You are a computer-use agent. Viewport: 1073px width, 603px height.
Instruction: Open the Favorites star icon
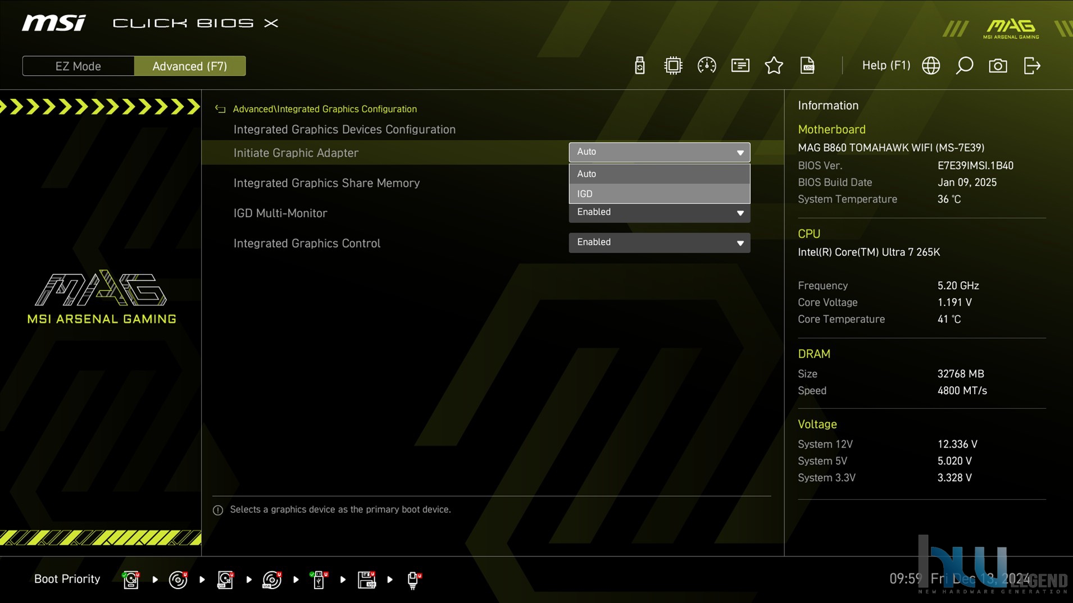pyautogui.click(x=774, y=66)
